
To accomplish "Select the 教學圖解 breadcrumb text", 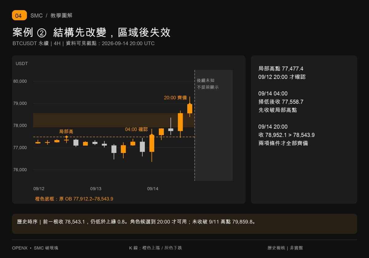I will coord(61,16).
